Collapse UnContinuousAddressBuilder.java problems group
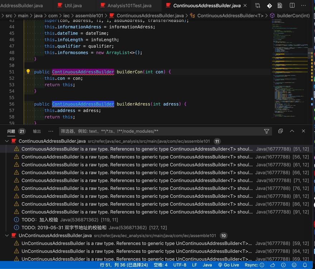This screenshot has height=269, width=315. coord(7,236)
